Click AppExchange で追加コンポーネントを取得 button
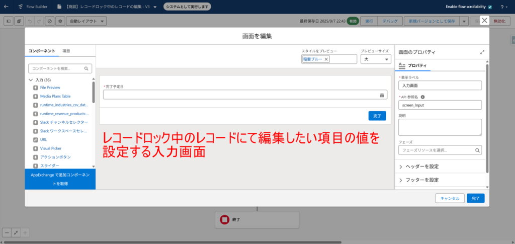 60,179
